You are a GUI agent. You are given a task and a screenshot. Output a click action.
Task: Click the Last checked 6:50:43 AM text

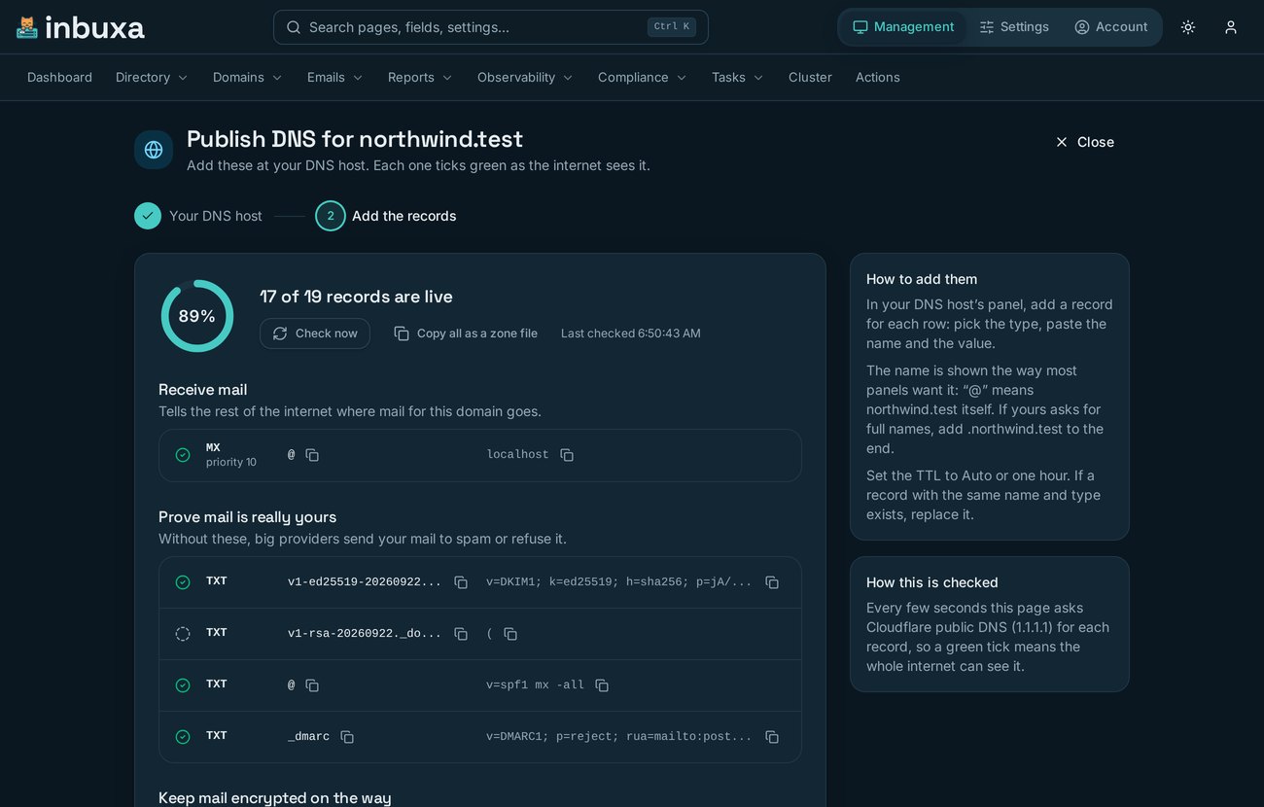tap(631, 333)
